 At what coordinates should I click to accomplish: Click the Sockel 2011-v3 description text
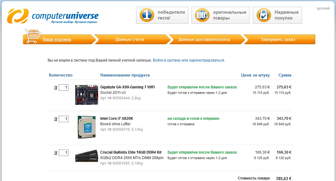[x=113, y=93]
